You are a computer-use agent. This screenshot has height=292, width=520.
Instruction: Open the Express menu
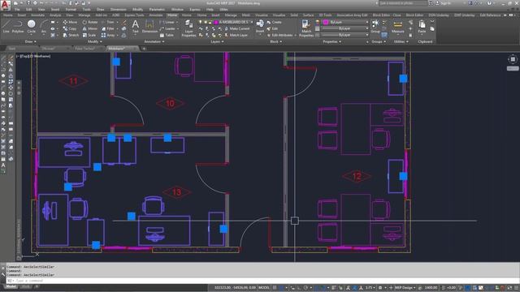pyautogui.click(x=195, y=9)
